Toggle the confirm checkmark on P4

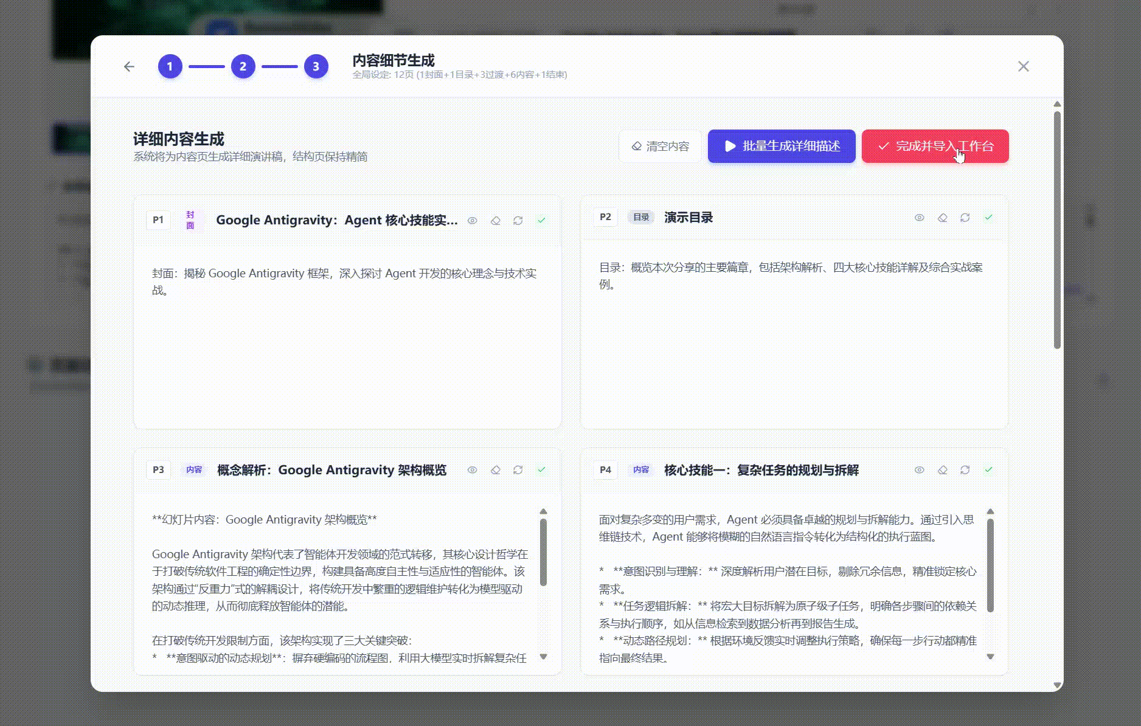click(x=988, y=470)
